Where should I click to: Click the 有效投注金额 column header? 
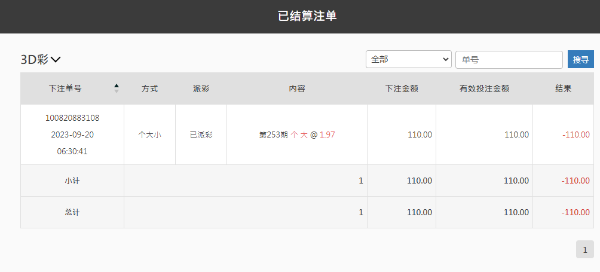pyautogui.click(x=484, y=88)
